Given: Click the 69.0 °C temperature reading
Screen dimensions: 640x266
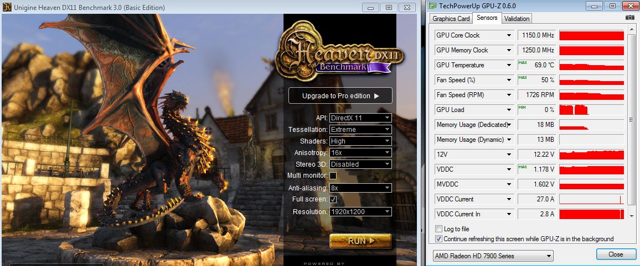Looking at the screenshot, I should 536,65.
